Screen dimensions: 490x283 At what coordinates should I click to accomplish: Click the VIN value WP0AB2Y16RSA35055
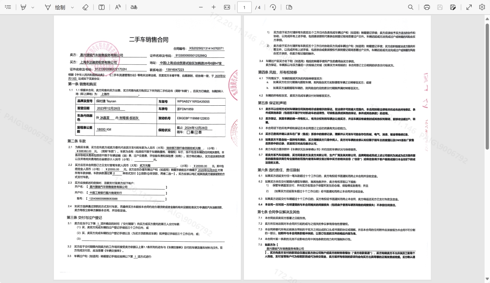click(x=193, y=101)
